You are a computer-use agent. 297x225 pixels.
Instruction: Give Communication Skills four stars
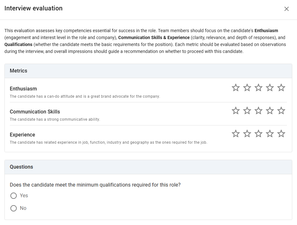pos(270,111)
